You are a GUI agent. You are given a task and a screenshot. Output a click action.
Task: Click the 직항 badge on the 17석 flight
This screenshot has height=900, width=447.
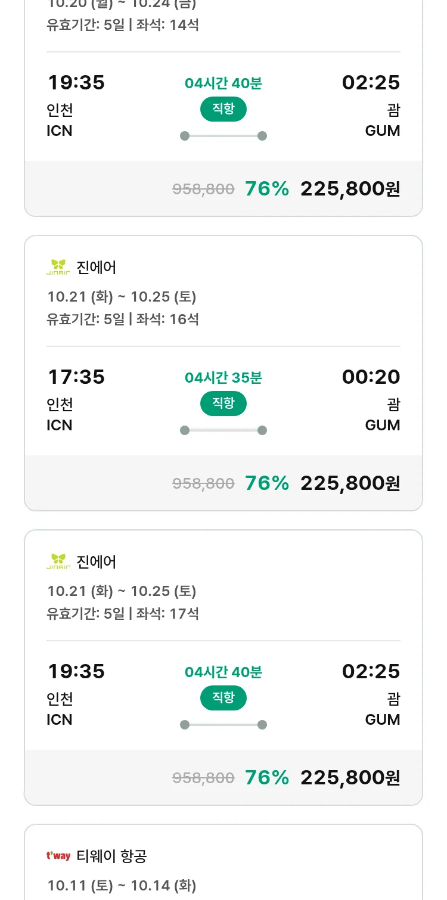223,698
